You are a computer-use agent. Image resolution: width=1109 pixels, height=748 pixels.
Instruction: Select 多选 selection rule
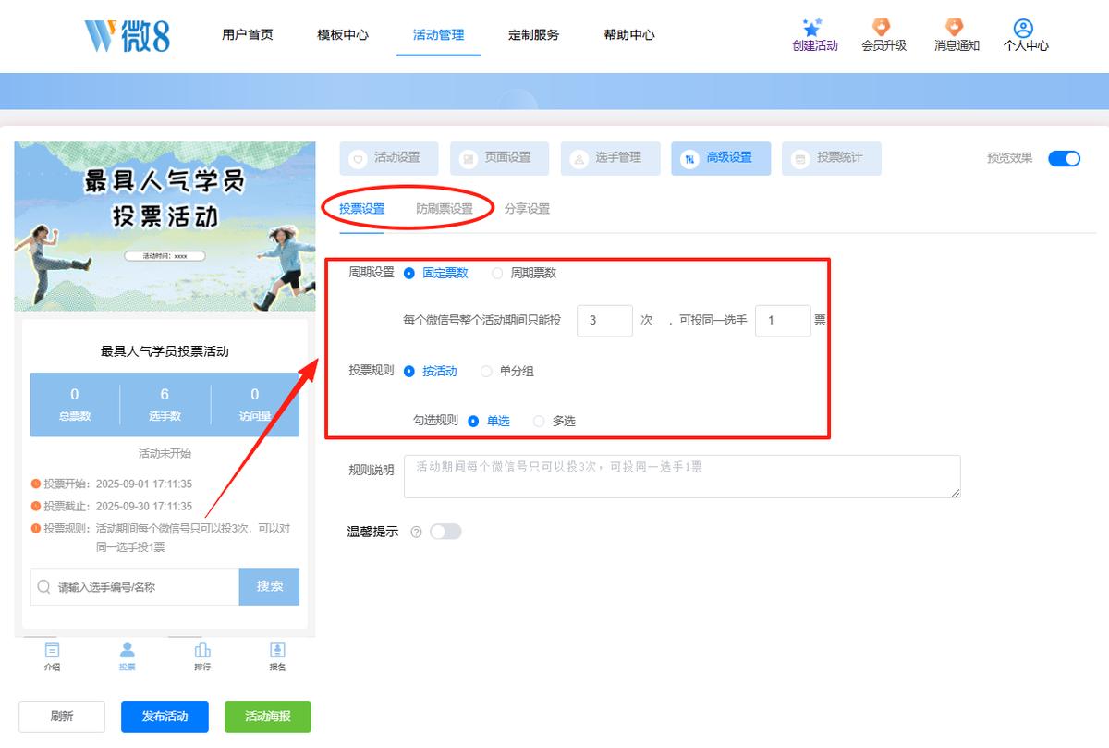coord(554,421)
